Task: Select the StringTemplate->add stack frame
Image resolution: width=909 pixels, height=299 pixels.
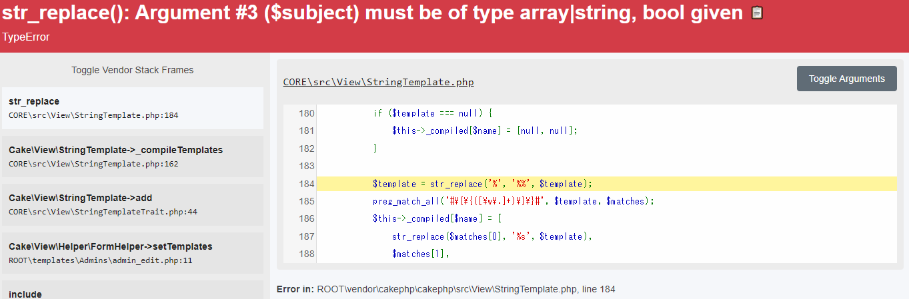Action: point(133,204)
